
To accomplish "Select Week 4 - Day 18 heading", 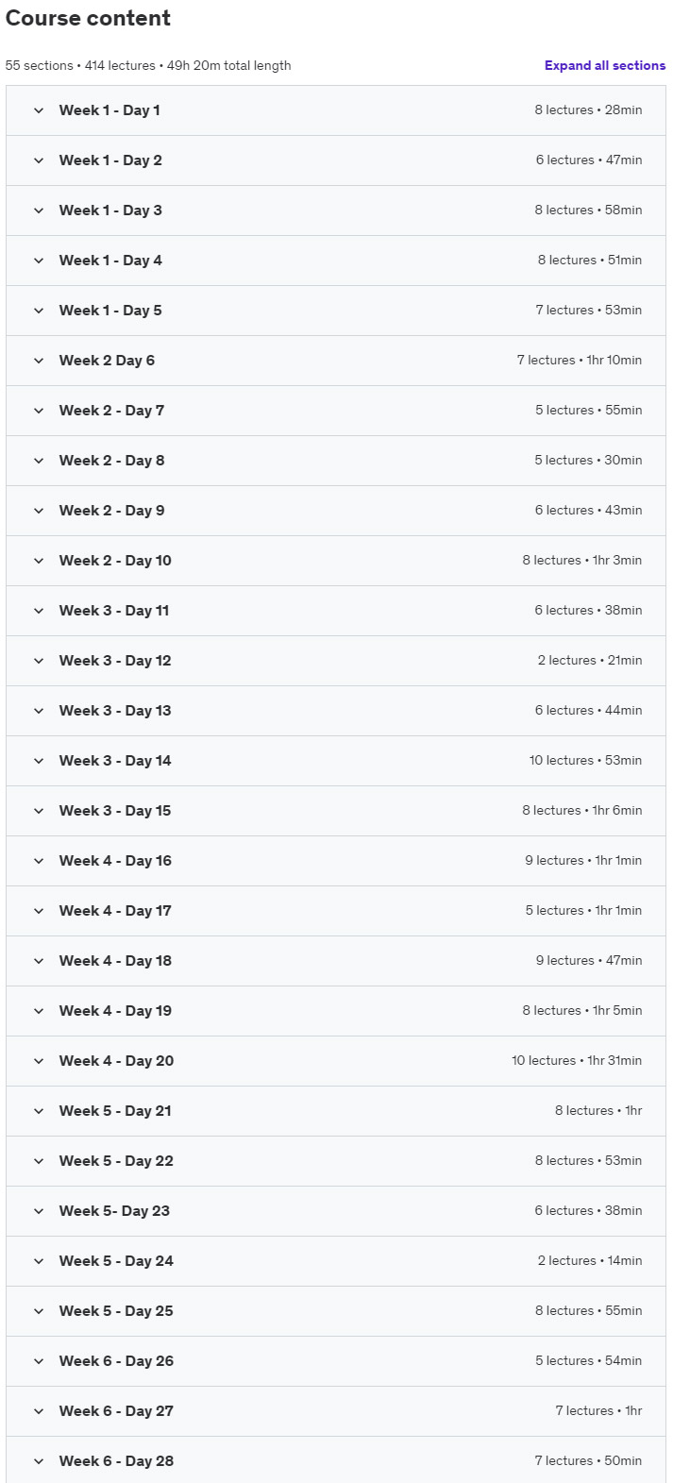I will [x=115, y=961].
